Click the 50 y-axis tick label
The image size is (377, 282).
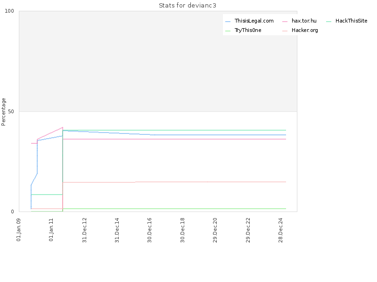11,111
